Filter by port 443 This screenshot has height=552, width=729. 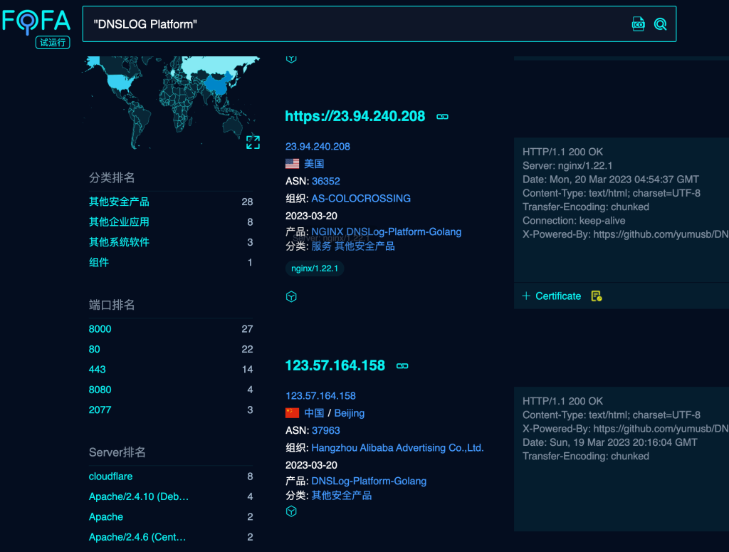point(97,369)
